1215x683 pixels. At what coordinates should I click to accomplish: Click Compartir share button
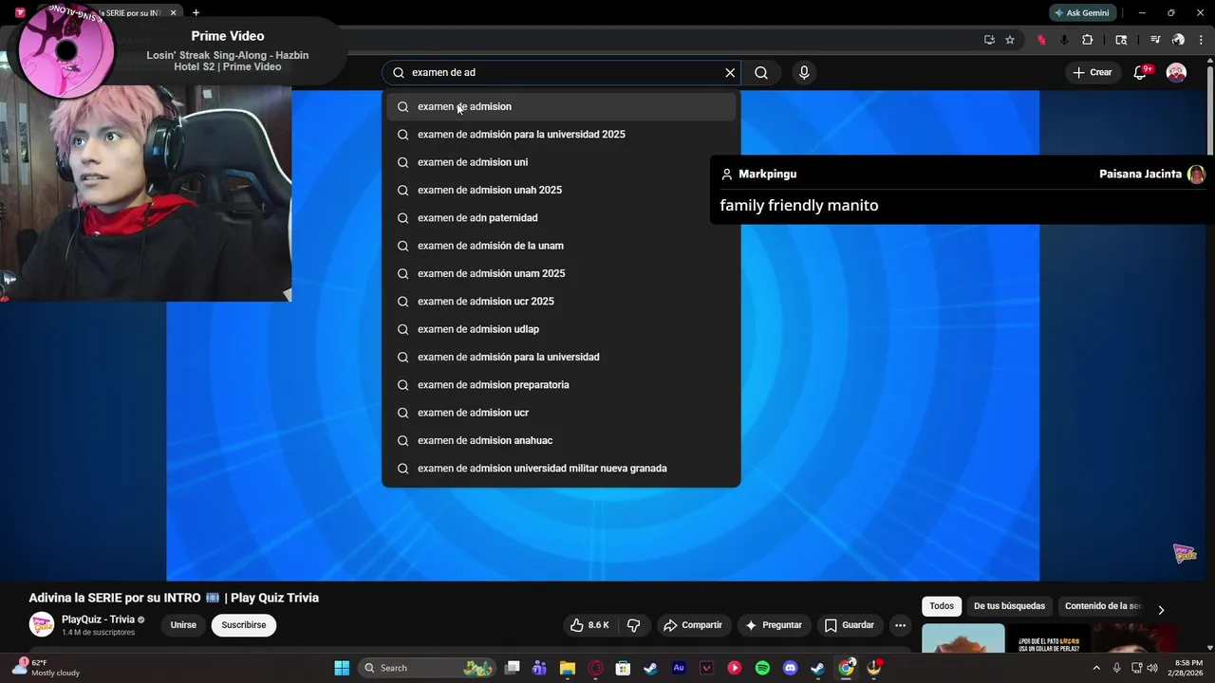point(693,625)
